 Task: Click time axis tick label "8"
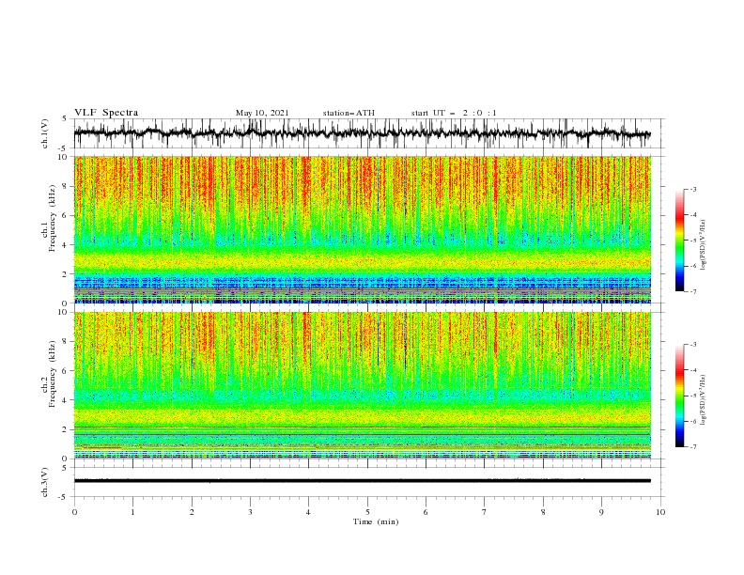(543, 512)
